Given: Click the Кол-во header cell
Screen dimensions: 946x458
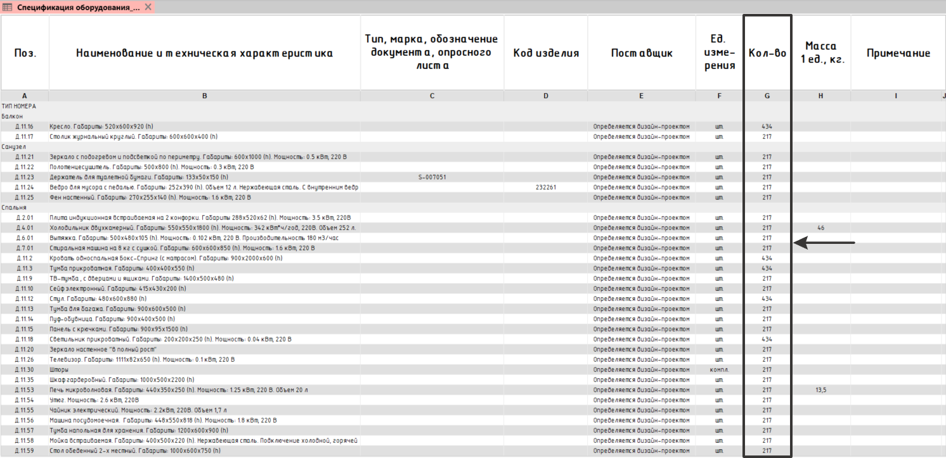Looking at the screenshot, I should pos(767,53).
